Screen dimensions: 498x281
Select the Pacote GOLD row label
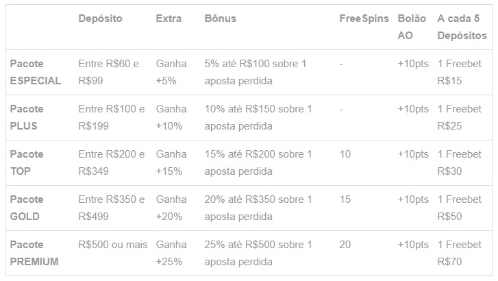[27, 208]
